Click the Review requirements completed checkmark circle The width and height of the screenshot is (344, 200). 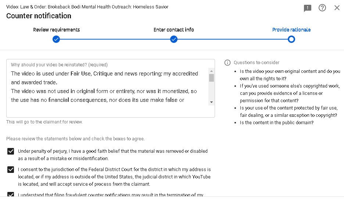[x=56, y=39]
